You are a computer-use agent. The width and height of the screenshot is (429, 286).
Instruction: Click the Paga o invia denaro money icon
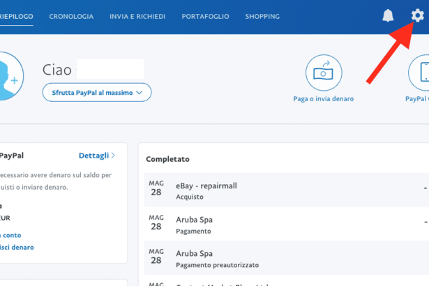tap(324, 73)
